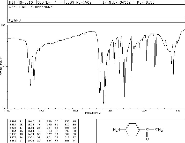Click the 844 wavenumber in the peak table
185x143 pixels.
pos(49,141)
